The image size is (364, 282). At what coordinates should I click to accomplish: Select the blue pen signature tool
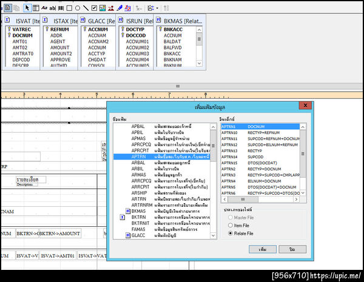tap(120, 8)
